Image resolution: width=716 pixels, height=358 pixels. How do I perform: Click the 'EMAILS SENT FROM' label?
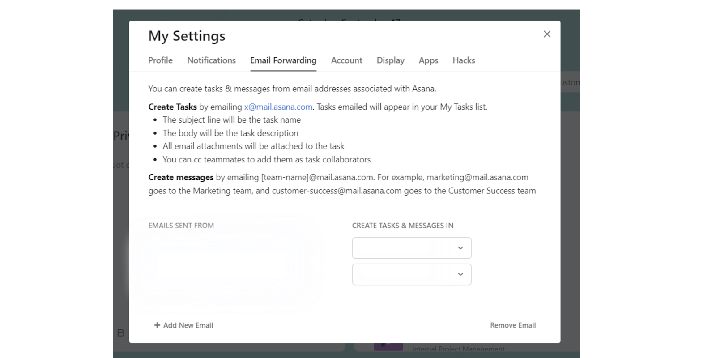(181, 226)
